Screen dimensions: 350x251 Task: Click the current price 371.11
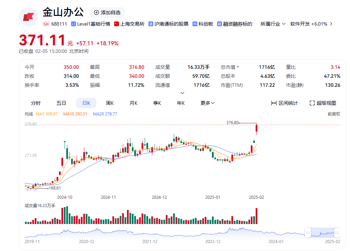(x=42, y=40)
